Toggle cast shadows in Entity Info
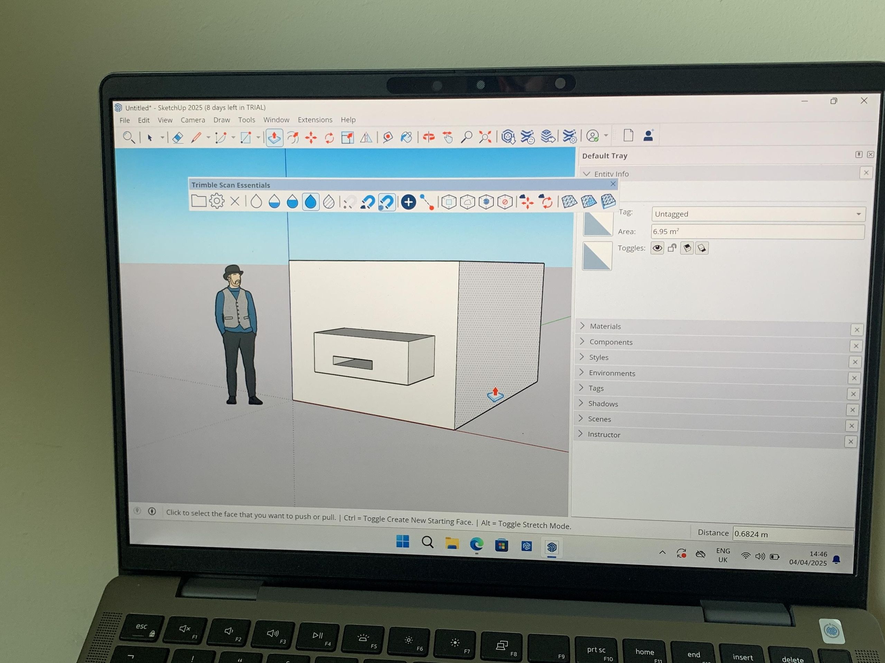885x663 pixels. pyautogui.click(x=687, y=248)
